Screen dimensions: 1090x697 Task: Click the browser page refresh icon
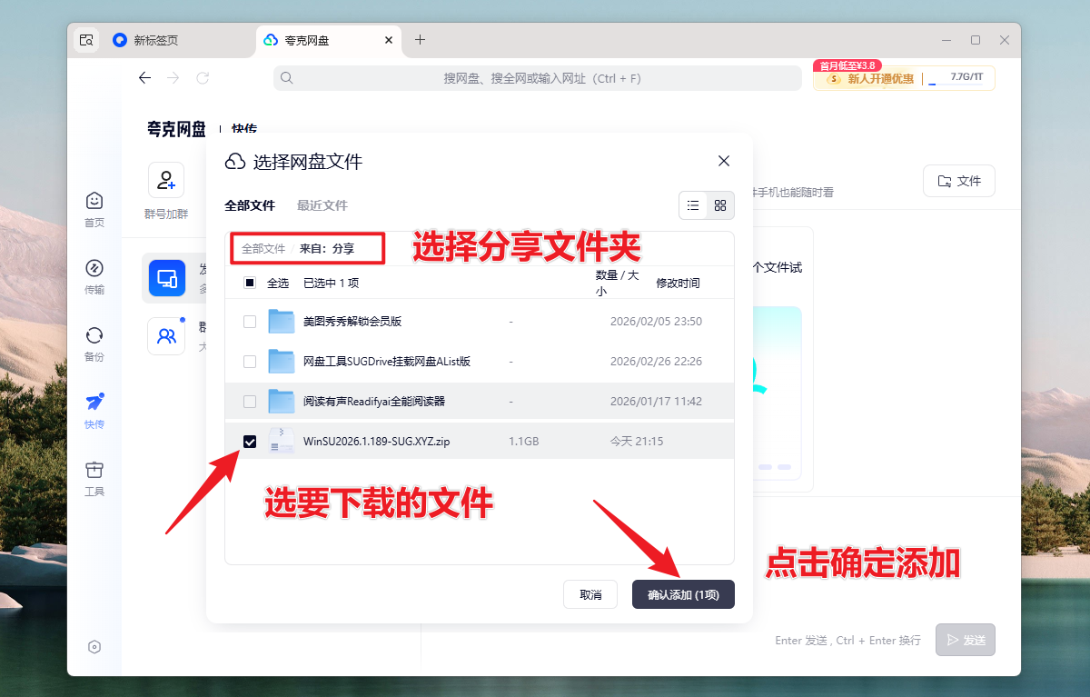[203, 78]
